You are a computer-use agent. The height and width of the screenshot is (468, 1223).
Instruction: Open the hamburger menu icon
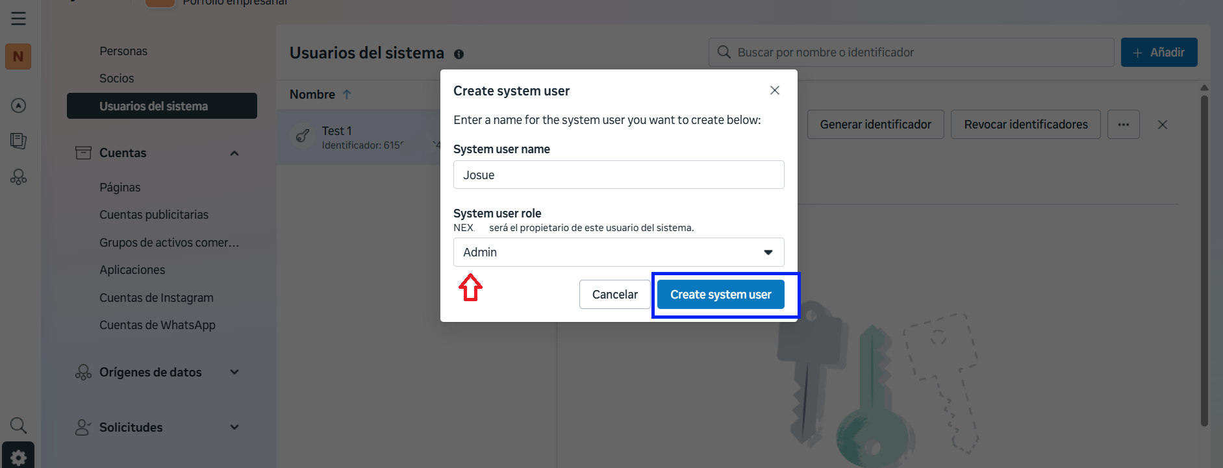(x=18, y=19)
